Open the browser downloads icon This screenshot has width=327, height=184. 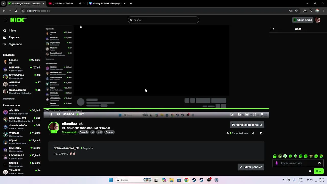pos(305,11)
